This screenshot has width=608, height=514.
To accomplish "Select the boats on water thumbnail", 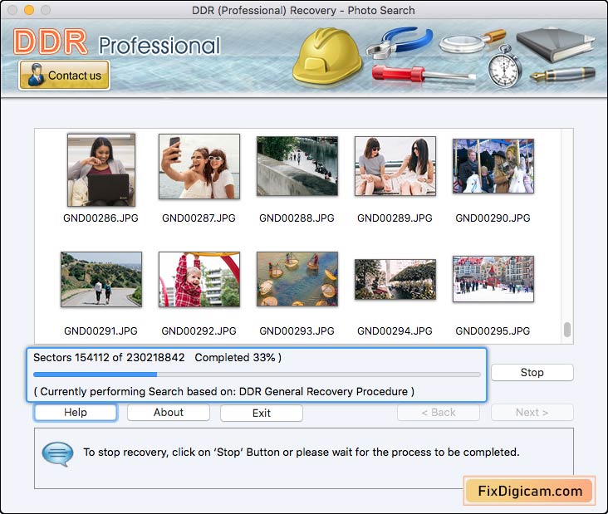I will [297, 279].
